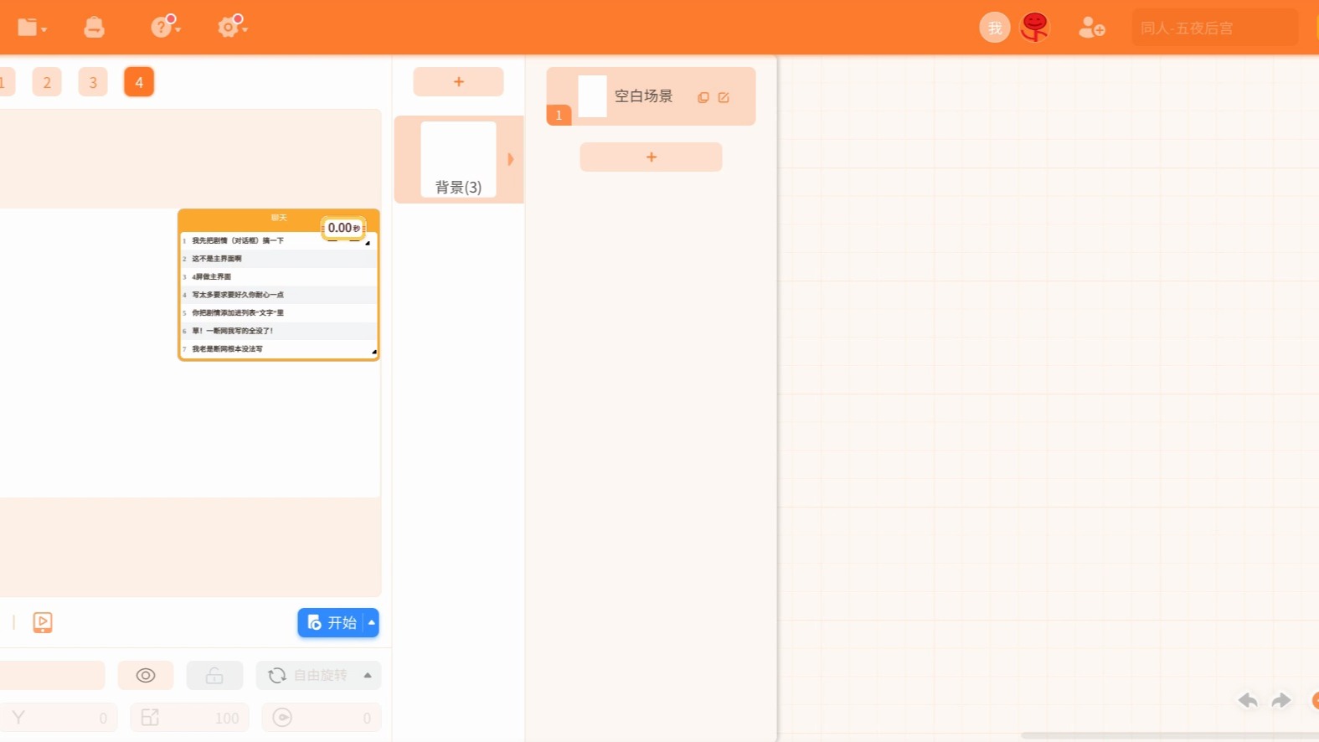The height and width of the screenshot is (742, 1319).
Task: Select list row 你把剧情添加进列表"文字"里
Action: (x=279, y=312)
